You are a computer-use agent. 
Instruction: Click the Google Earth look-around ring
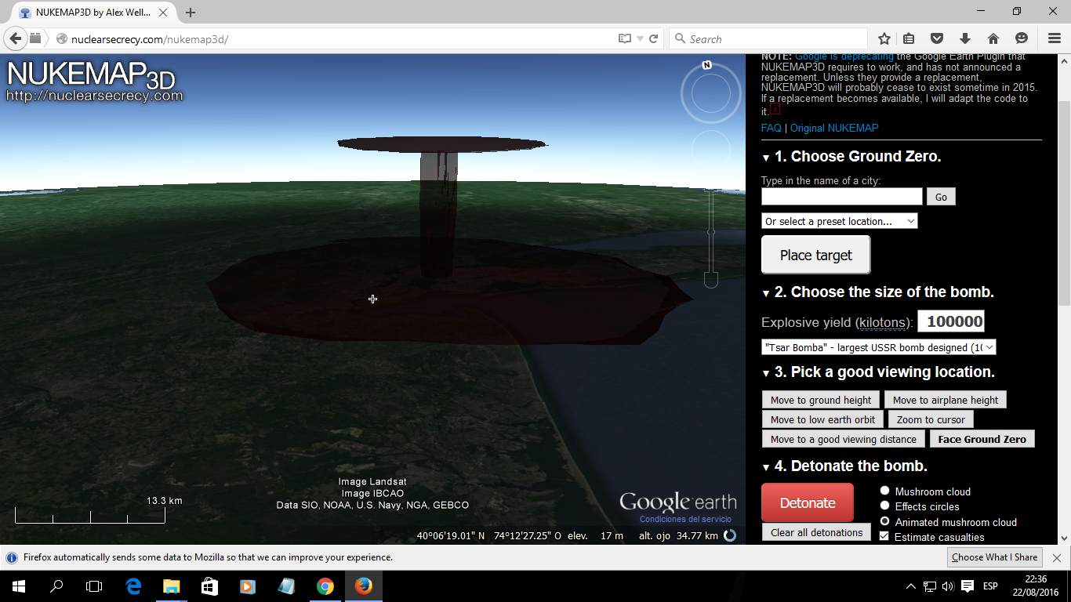pyautogui.click(x=710, y=94)
